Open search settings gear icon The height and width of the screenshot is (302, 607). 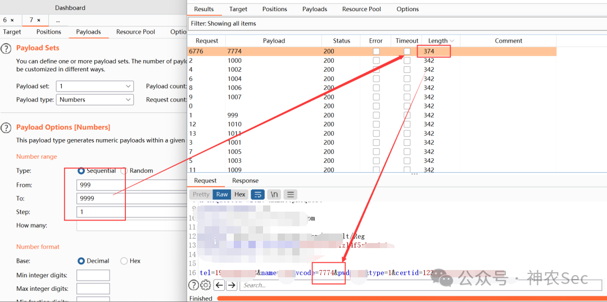pyautogui.click(x=206, y=285)
